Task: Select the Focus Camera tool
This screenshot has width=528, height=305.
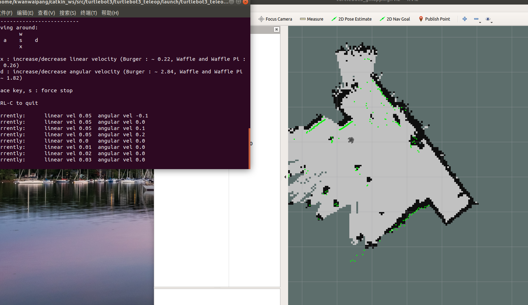Action: 275,19
